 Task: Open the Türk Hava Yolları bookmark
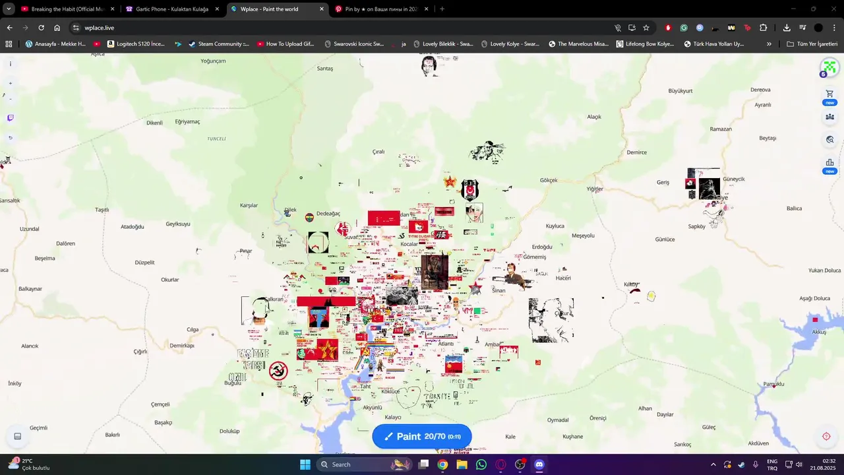[714, 44]
